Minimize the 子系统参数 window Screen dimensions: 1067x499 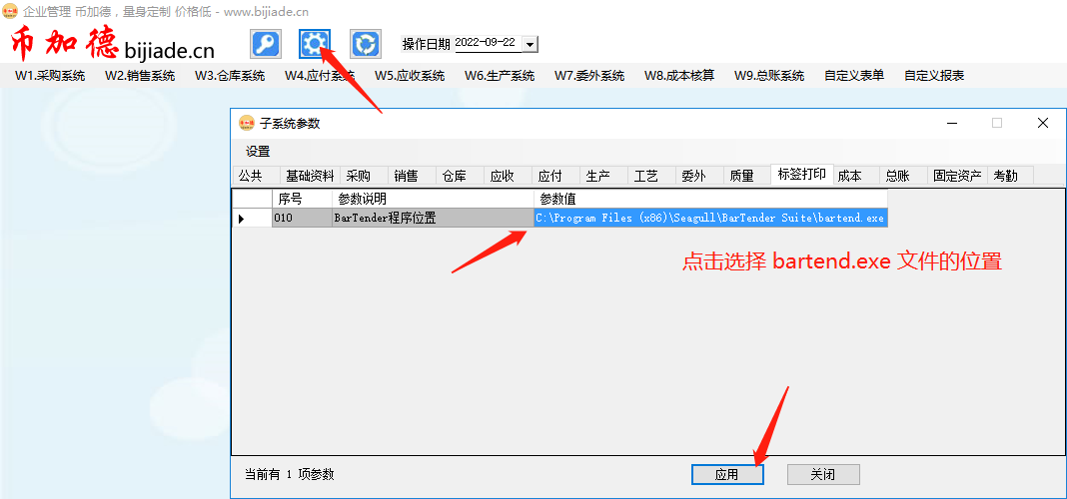tap(952, 123)
